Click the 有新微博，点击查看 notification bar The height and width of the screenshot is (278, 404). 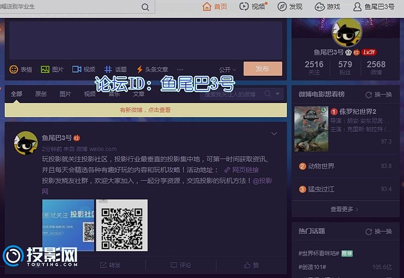[145, 110]
